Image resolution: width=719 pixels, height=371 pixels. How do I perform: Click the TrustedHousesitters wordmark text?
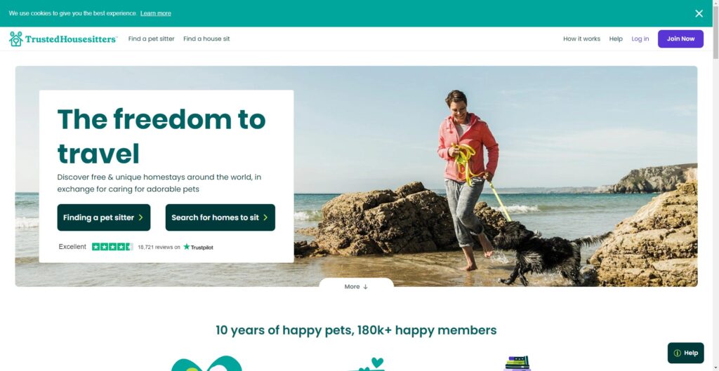click(x=71, y=39)
